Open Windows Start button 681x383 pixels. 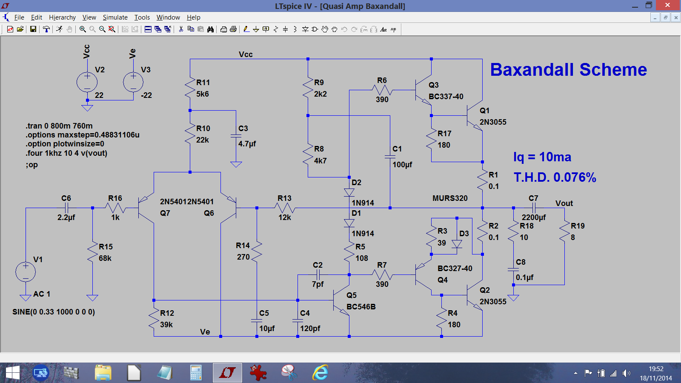point(13,373)
